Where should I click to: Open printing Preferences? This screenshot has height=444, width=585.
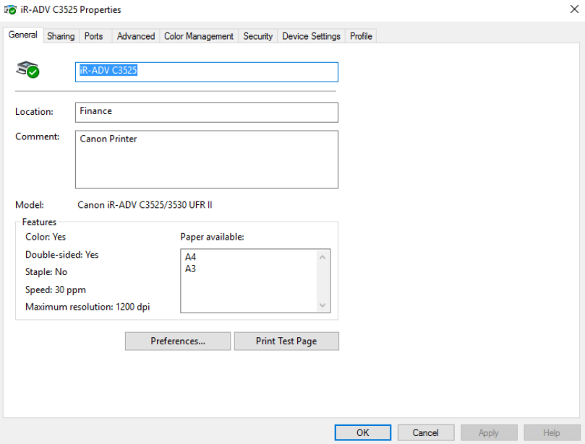pos(178,341)
